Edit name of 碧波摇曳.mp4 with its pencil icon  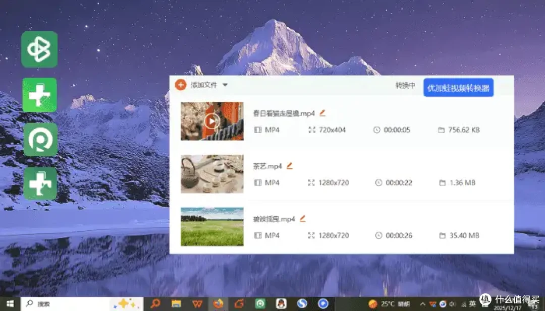point(302,218)
